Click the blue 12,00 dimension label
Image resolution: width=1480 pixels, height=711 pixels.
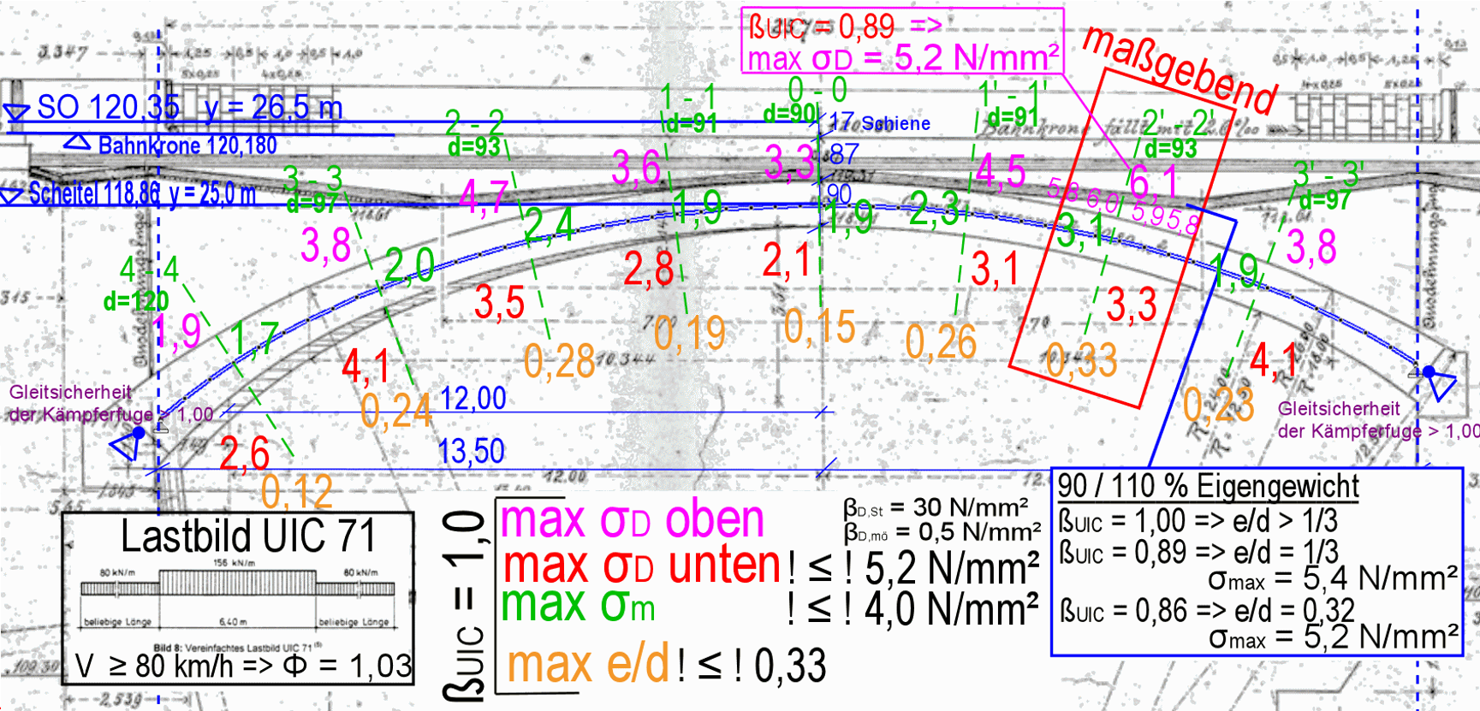tap(473, 399)
